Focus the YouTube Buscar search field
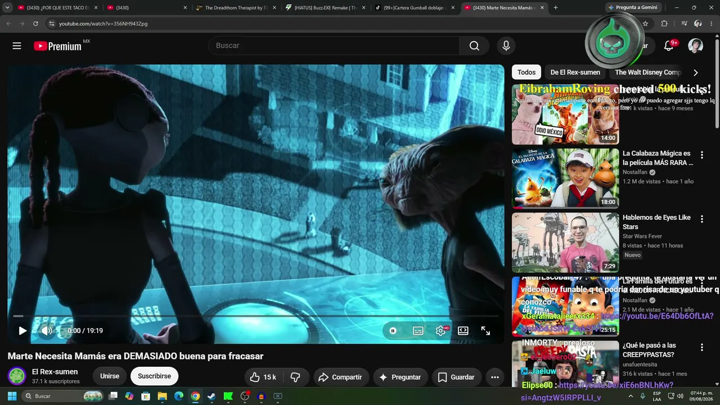This screenshot has height=405, width=720. pyautogui.click(x=334, y=46)
